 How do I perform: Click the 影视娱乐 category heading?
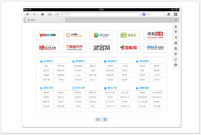point(112,61)
